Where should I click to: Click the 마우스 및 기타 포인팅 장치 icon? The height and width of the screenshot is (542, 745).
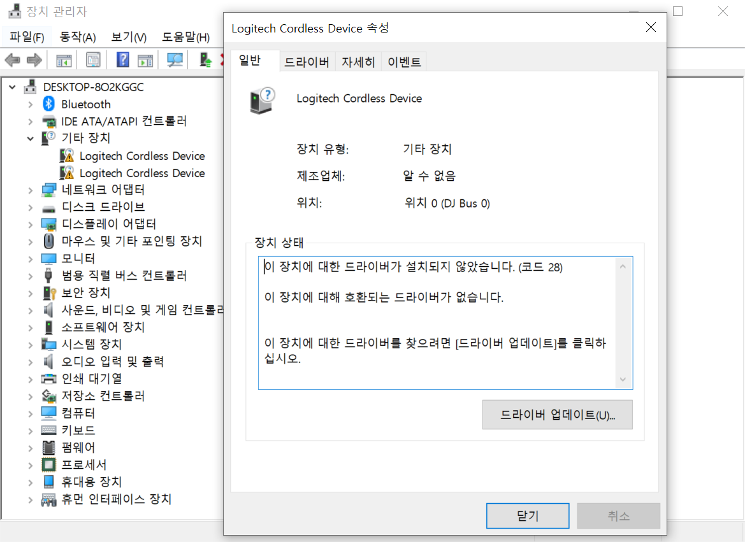click(x=48, y=241)
